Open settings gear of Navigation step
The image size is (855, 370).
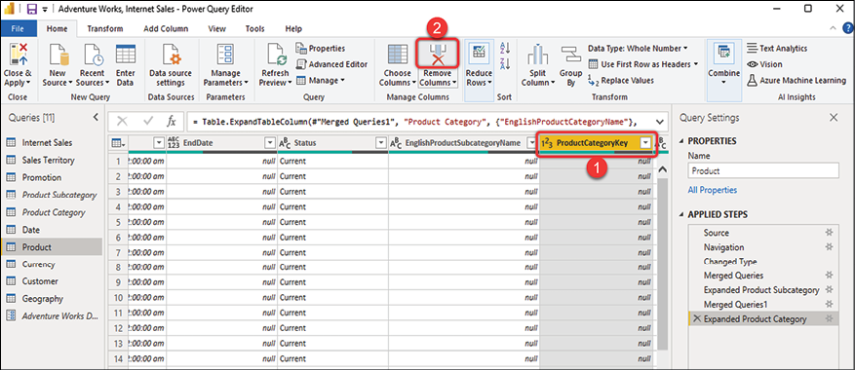(x=830, y=247)
